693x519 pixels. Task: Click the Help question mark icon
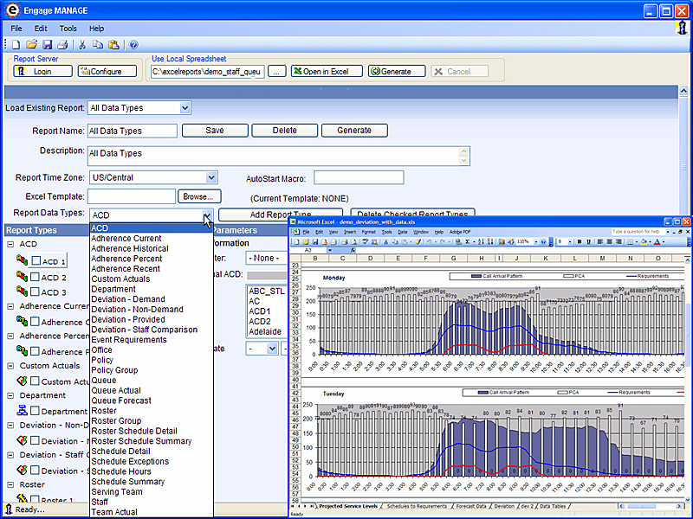133,44
